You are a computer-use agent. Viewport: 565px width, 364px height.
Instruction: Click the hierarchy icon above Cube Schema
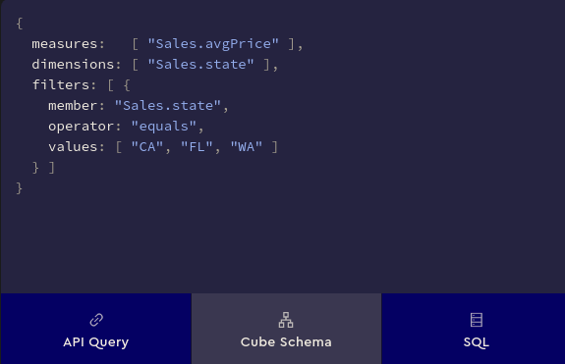tap(286, 320)
